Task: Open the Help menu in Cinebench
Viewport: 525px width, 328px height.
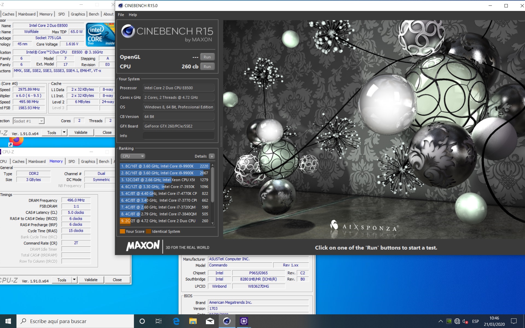Action: pyautogui.click(x=133, y=15)
